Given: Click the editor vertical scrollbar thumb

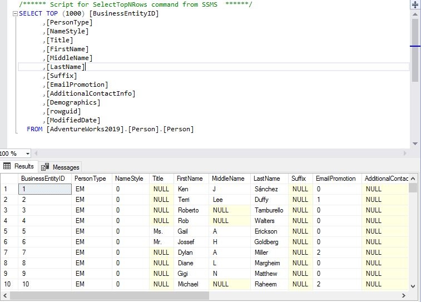Looking at the screenshot, I should click(415, 50).
